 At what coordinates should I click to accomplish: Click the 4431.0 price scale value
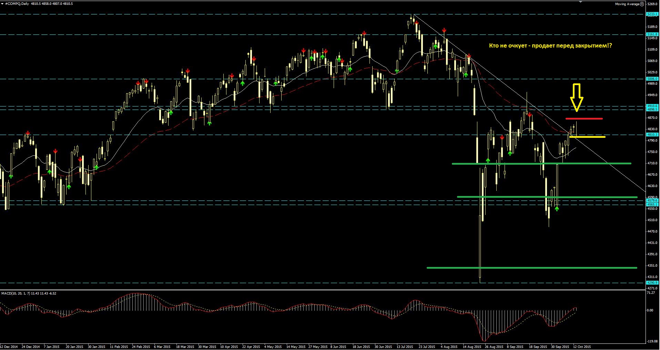click(652, 243)
